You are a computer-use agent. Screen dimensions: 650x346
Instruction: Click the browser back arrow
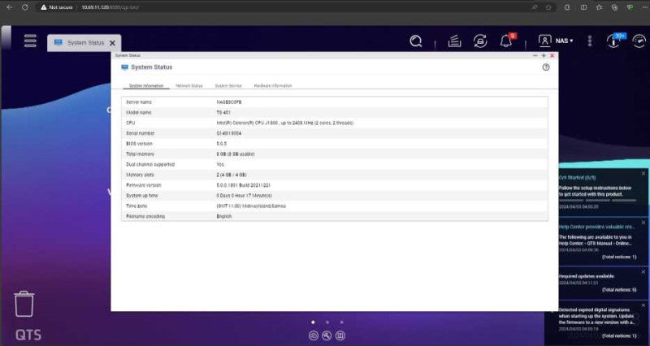click(10, 7)
